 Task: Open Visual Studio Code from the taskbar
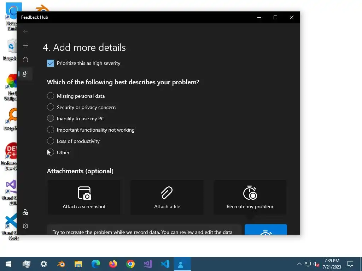[165, 264]
